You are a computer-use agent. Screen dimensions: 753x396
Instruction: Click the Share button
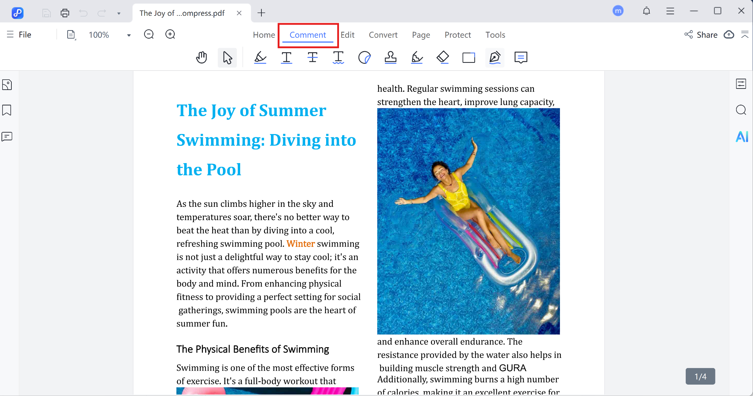click(701, 35)
